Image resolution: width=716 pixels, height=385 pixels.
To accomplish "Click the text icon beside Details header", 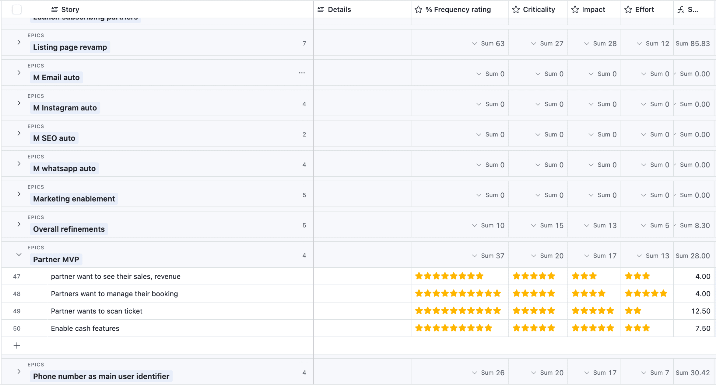I will [x=321, y=10].
